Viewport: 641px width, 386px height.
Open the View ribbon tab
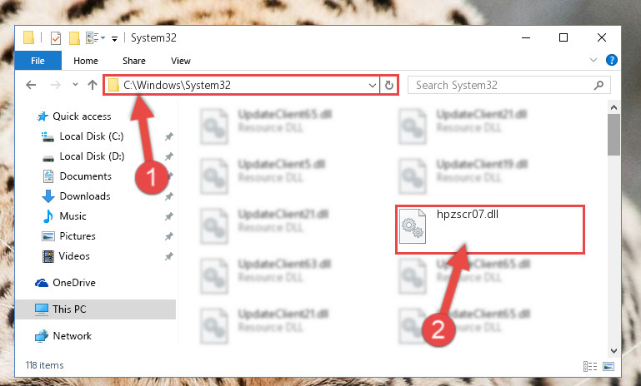coord(181,61)
